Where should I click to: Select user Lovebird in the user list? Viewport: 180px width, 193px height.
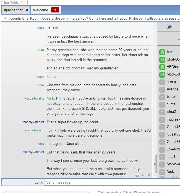(173, 149)
